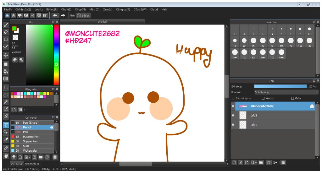Click brush list scroll-down arrow
Viewport: 322px width, 173px height.
[x=56, y=152]
